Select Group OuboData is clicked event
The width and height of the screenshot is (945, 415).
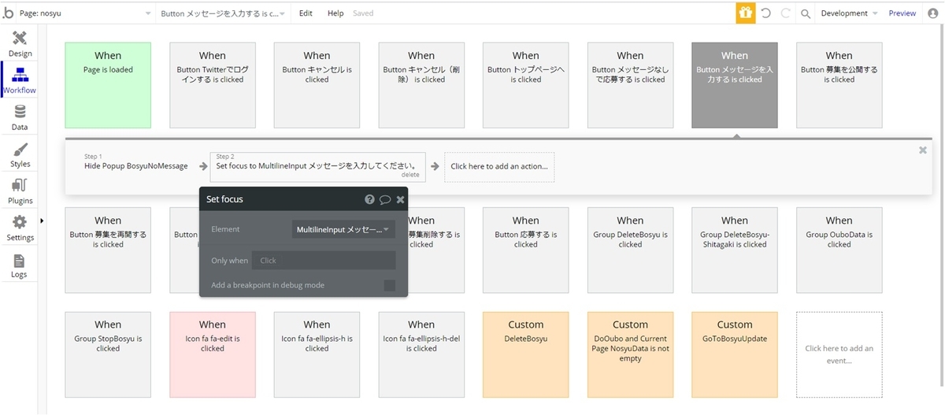click(839, 250)
